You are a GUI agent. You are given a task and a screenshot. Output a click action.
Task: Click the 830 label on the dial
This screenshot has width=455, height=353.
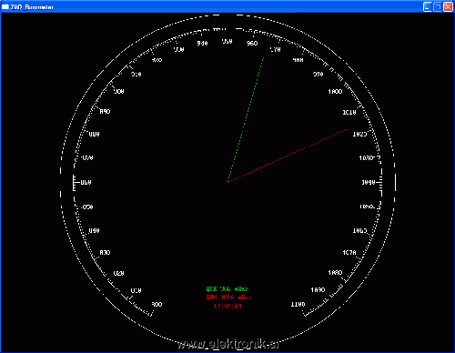click(x=105, y=253)
